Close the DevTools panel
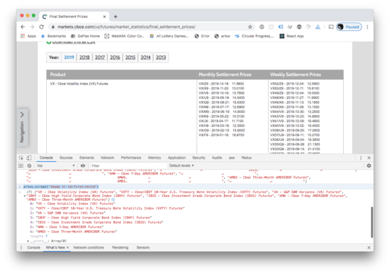Viewport: 390px width, 275px height. tap(369, 158)
